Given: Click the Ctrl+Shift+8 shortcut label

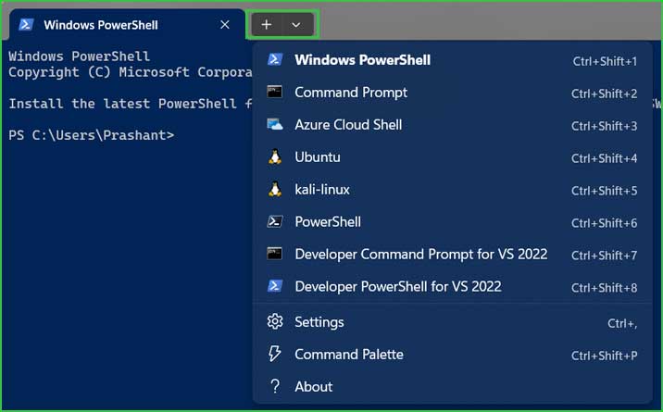Looking at the screenshot, I should [x=605, y=288].
